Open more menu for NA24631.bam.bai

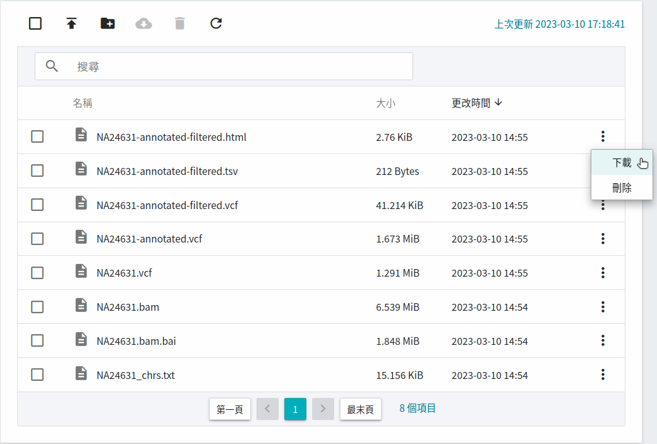(603, 340)
